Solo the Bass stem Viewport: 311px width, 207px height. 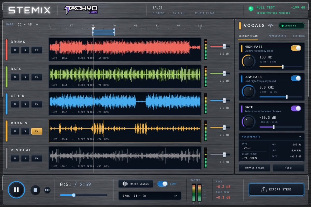[x=25, y=77]
